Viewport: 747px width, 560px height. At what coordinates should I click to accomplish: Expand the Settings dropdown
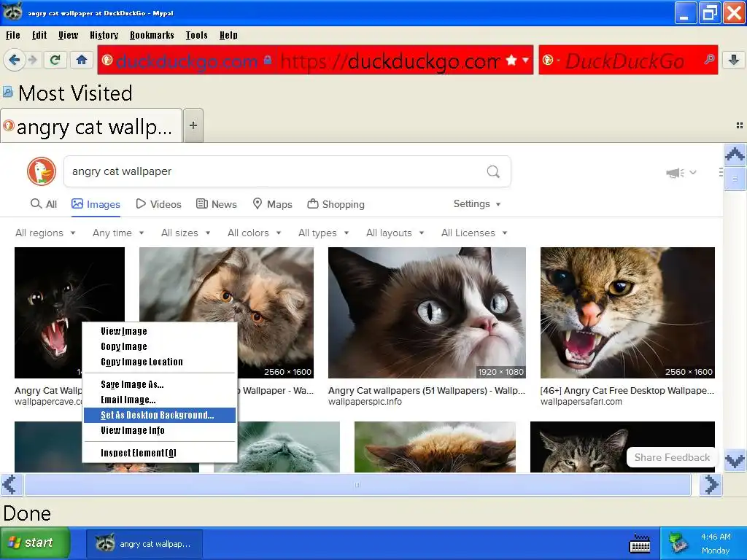(477, 204)
